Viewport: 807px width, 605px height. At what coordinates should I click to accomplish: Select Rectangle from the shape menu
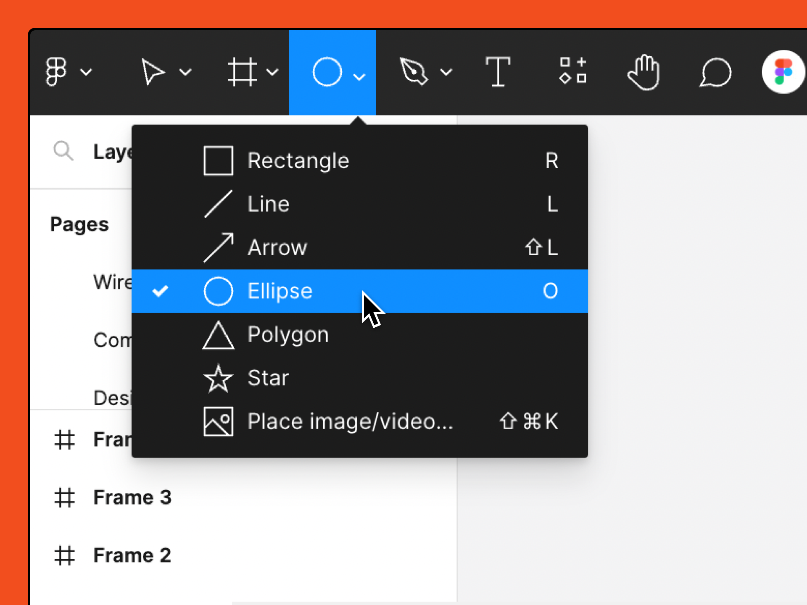coord(298,160)
